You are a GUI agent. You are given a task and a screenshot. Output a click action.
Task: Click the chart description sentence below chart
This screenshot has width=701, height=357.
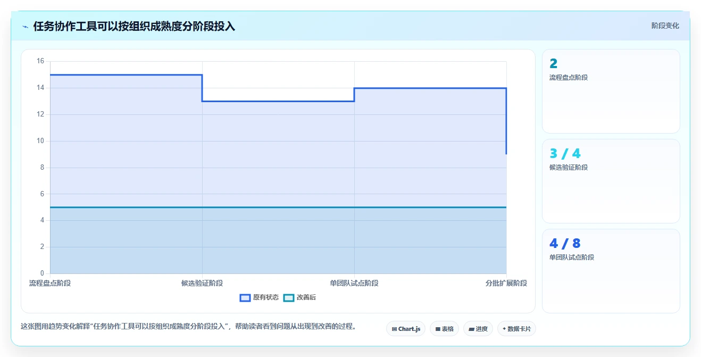click(188, 326)
